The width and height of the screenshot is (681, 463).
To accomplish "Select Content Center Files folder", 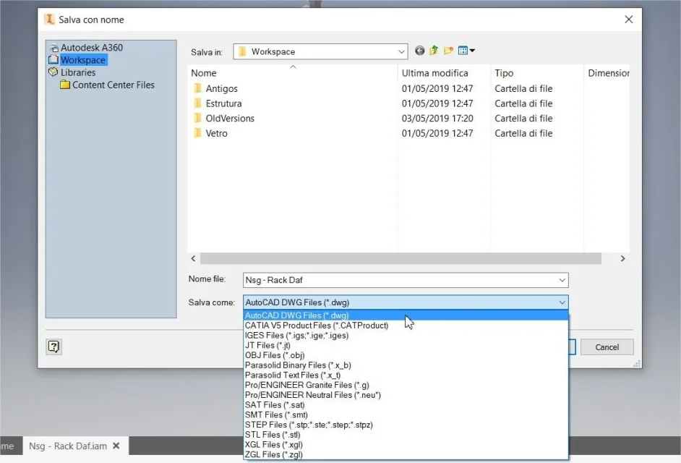I will click(x=113, y=85).
